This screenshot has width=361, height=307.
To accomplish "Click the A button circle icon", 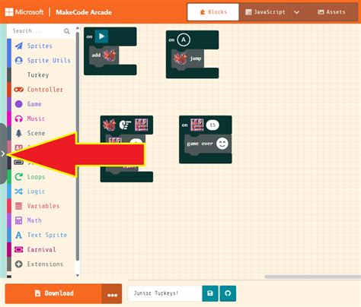I will tap(184, 40).
